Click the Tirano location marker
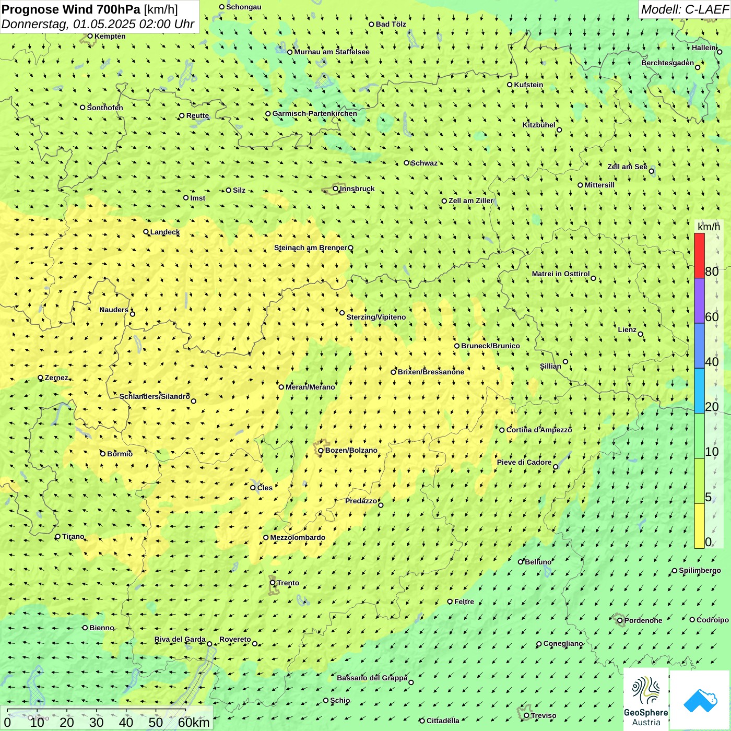This screenshot has height=731, width=731. 58,536
